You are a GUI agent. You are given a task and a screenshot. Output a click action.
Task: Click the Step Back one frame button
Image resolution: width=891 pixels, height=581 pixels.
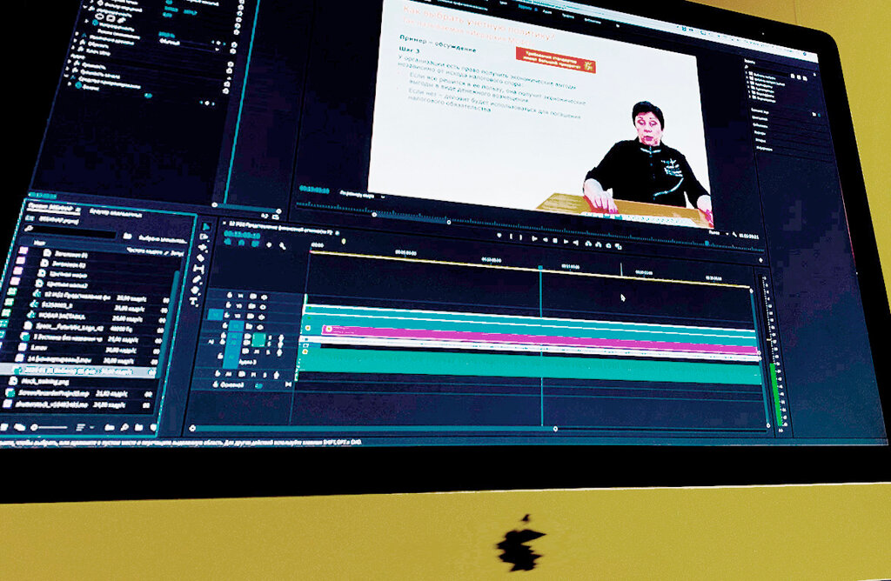coord(545,240)
